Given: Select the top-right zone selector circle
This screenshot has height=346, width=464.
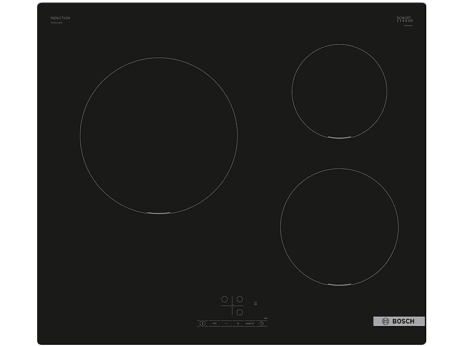Looking at the screenshot, I should pos(240,299).
